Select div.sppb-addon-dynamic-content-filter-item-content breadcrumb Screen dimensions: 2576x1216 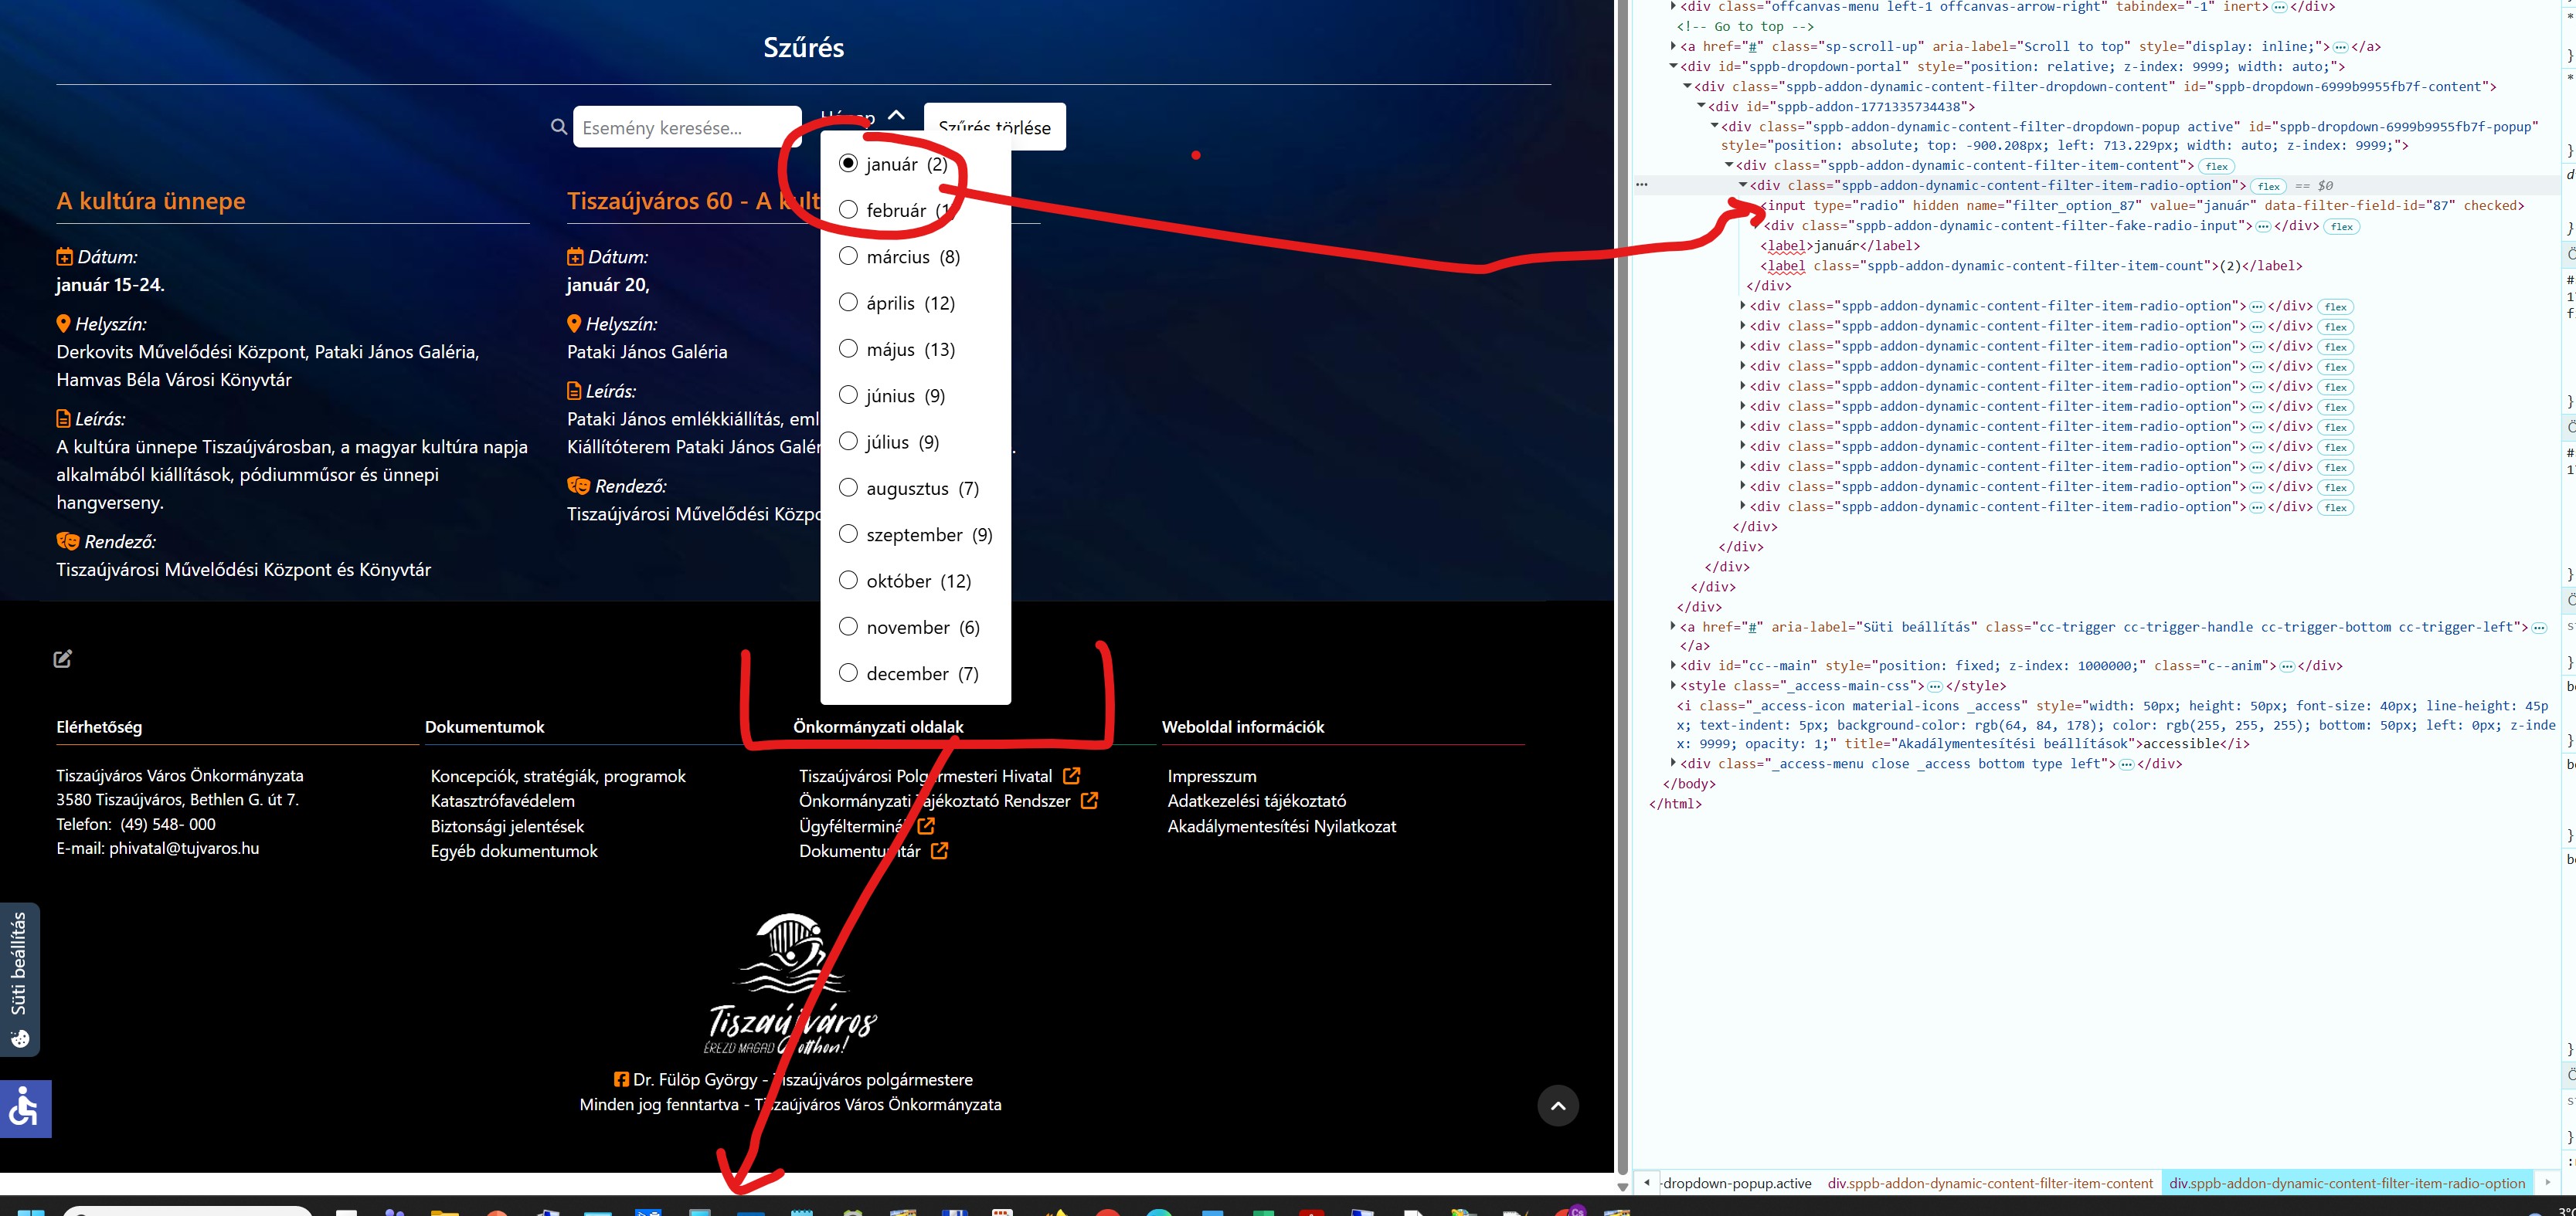click(x=1989, y=1183)
